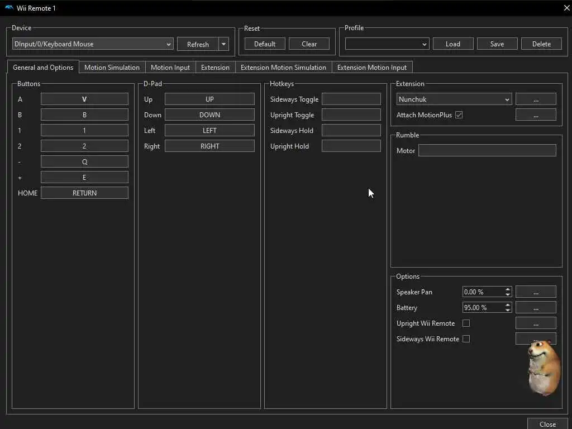The height and width of the screenshot is (429, 572).
Task: Remap the D-Pad Up mapping
Action: click(x=209, y=99)
